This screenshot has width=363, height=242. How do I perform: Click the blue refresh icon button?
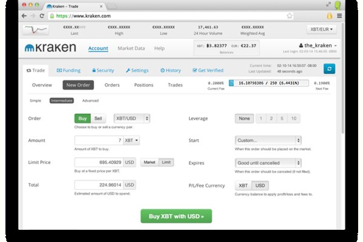pos(329,70)
